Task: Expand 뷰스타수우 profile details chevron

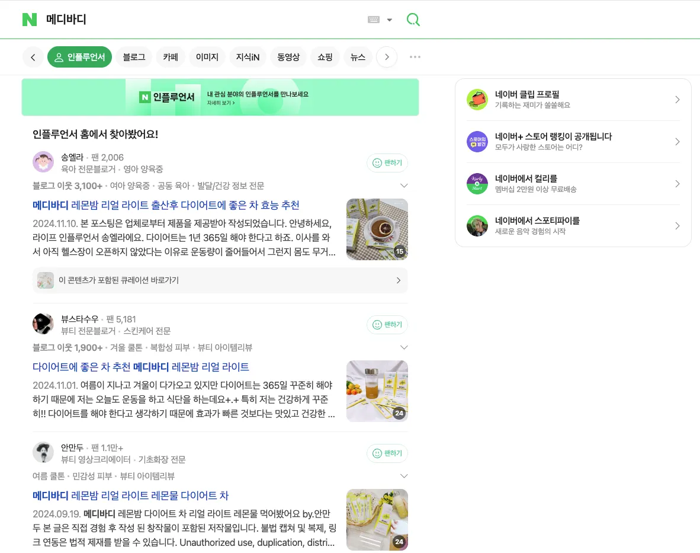Action: [x=404, y=347]
